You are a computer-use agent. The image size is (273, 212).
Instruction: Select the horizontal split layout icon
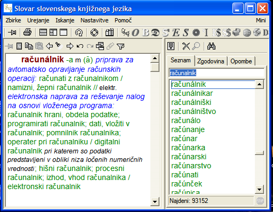(43, 32)
